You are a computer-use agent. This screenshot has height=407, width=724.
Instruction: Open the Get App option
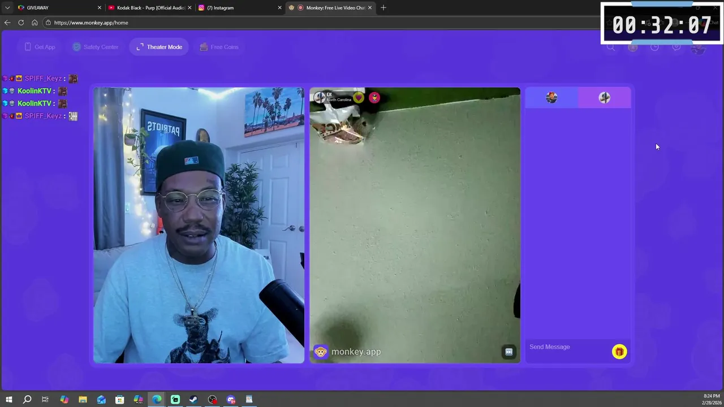point(40,47)
